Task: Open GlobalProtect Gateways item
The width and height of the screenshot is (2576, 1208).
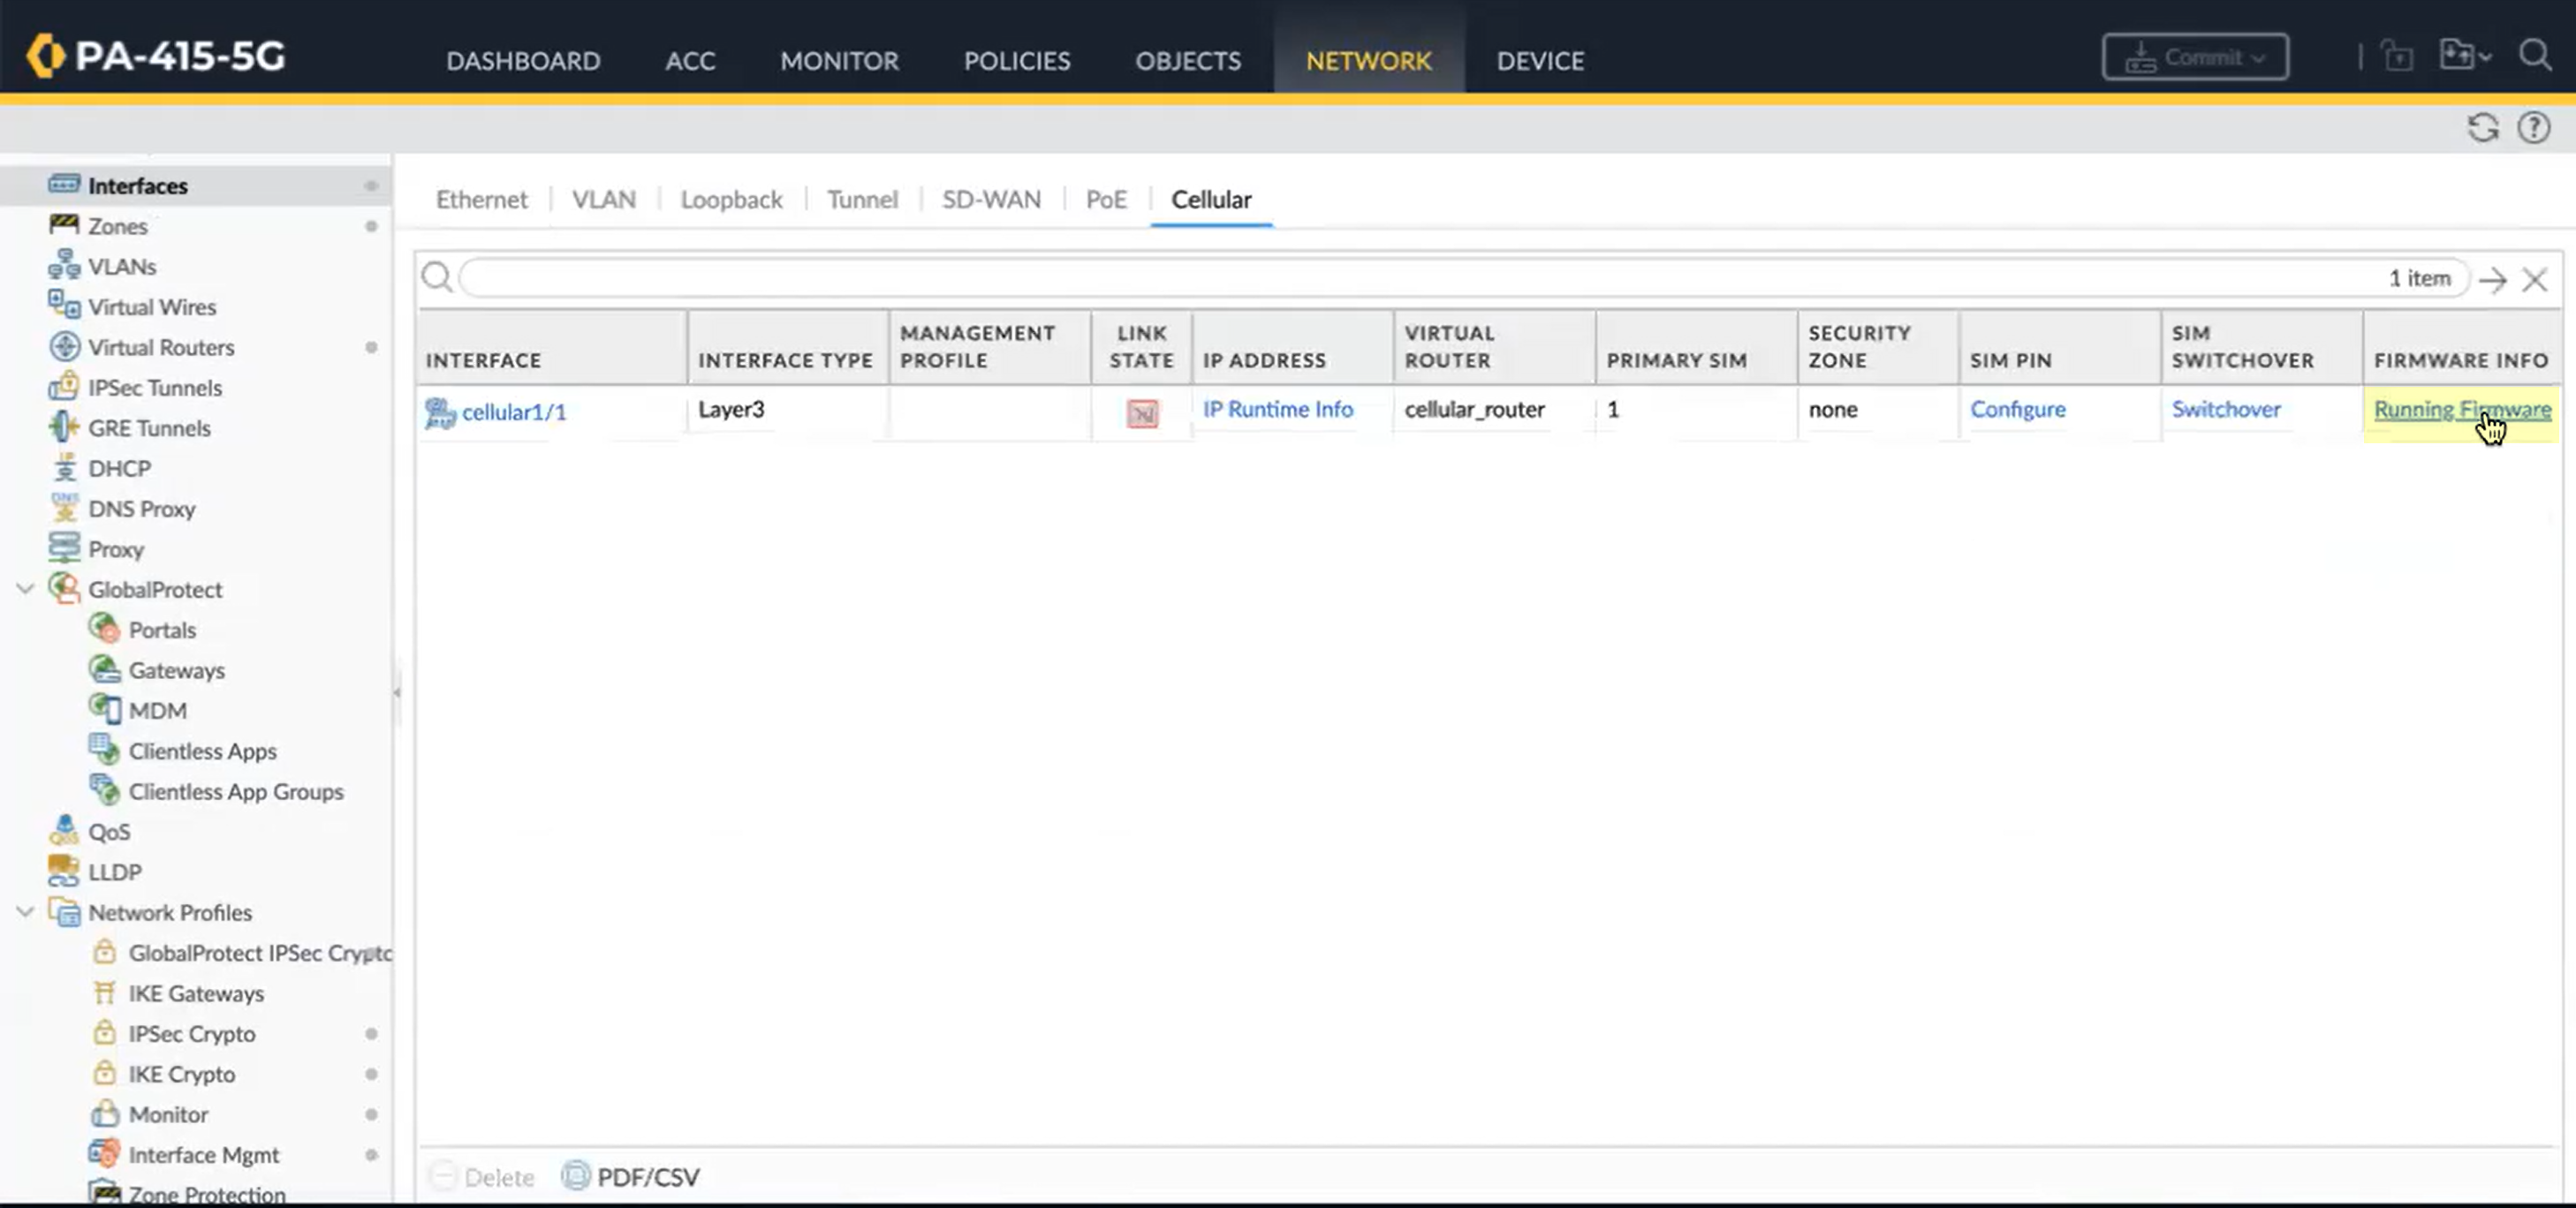Action: [176, 670]
